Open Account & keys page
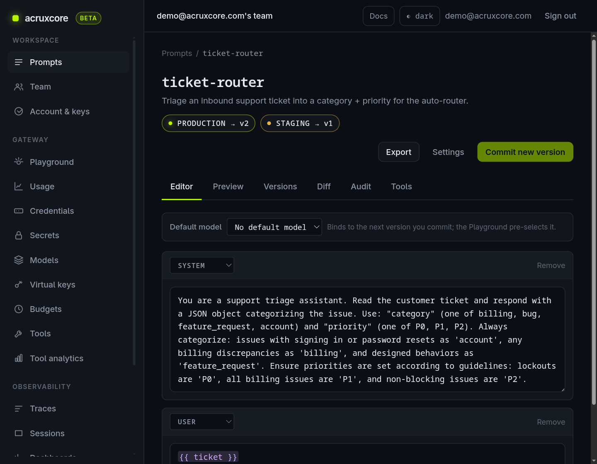This screenshot has height=464, width=597. 68,111
